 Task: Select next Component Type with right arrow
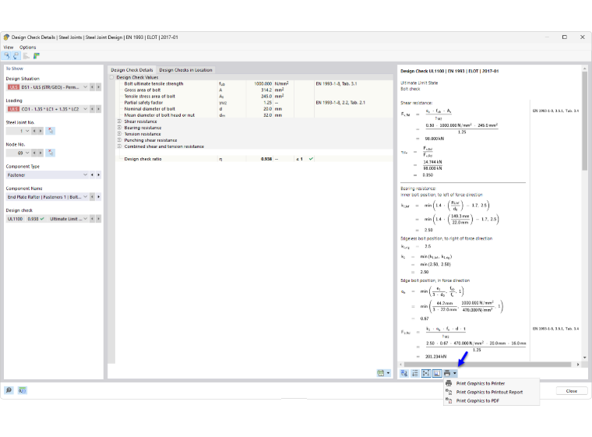[99, 174]
